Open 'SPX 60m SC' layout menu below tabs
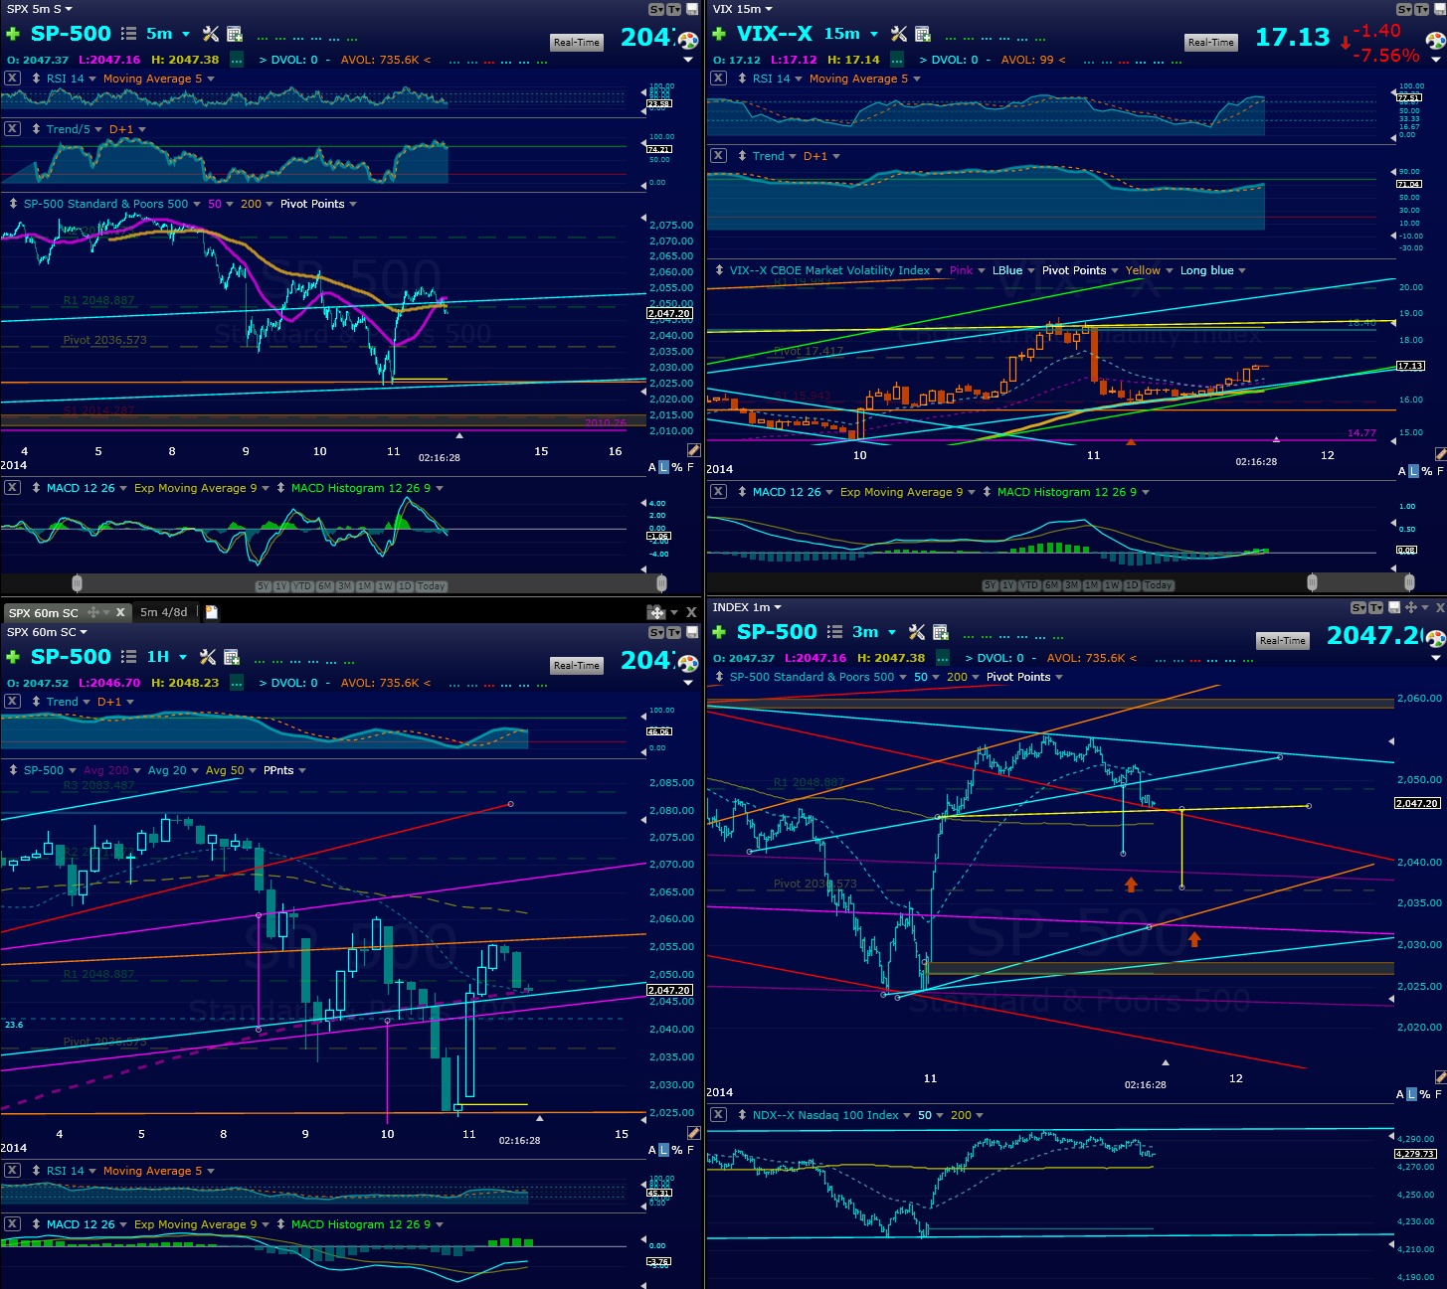The width and height of the screenshot is (1447, 1289). pos(47,632)
